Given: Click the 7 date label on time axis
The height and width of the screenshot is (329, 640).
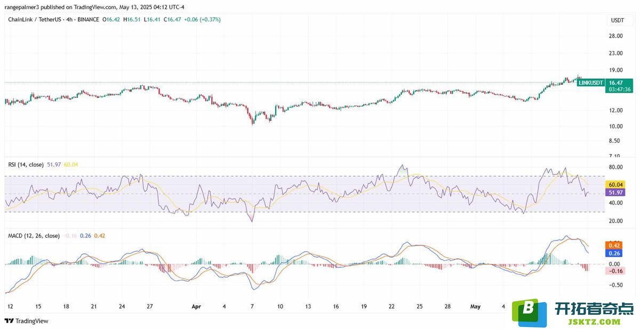Looking at the screenshot, I should [x=252, y=307].
